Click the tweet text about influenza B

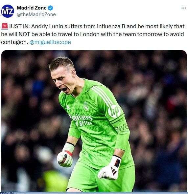tap(93, 34)
